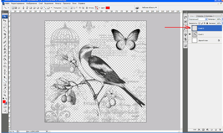
Task: Select the Dodge tool
Action: (5, 66)
